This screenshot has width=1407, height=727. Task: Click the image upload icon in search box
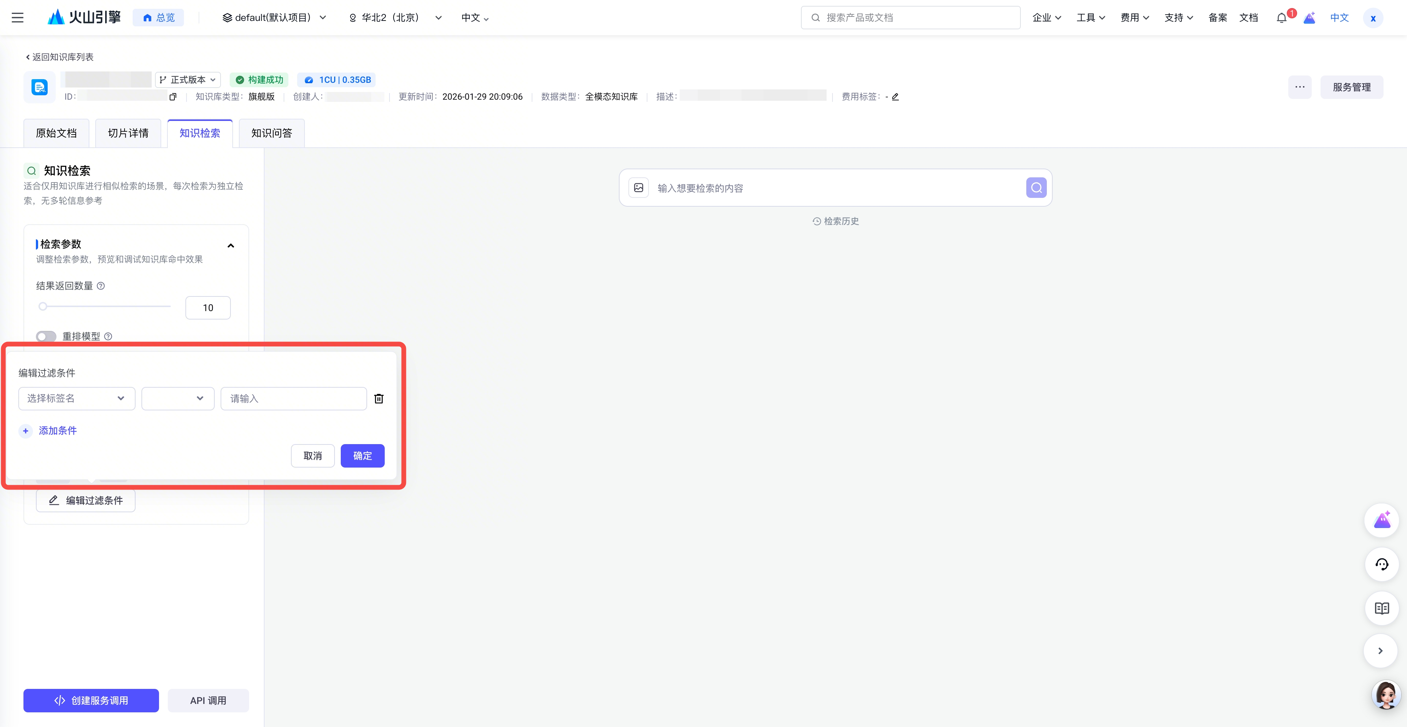(639, 188)
